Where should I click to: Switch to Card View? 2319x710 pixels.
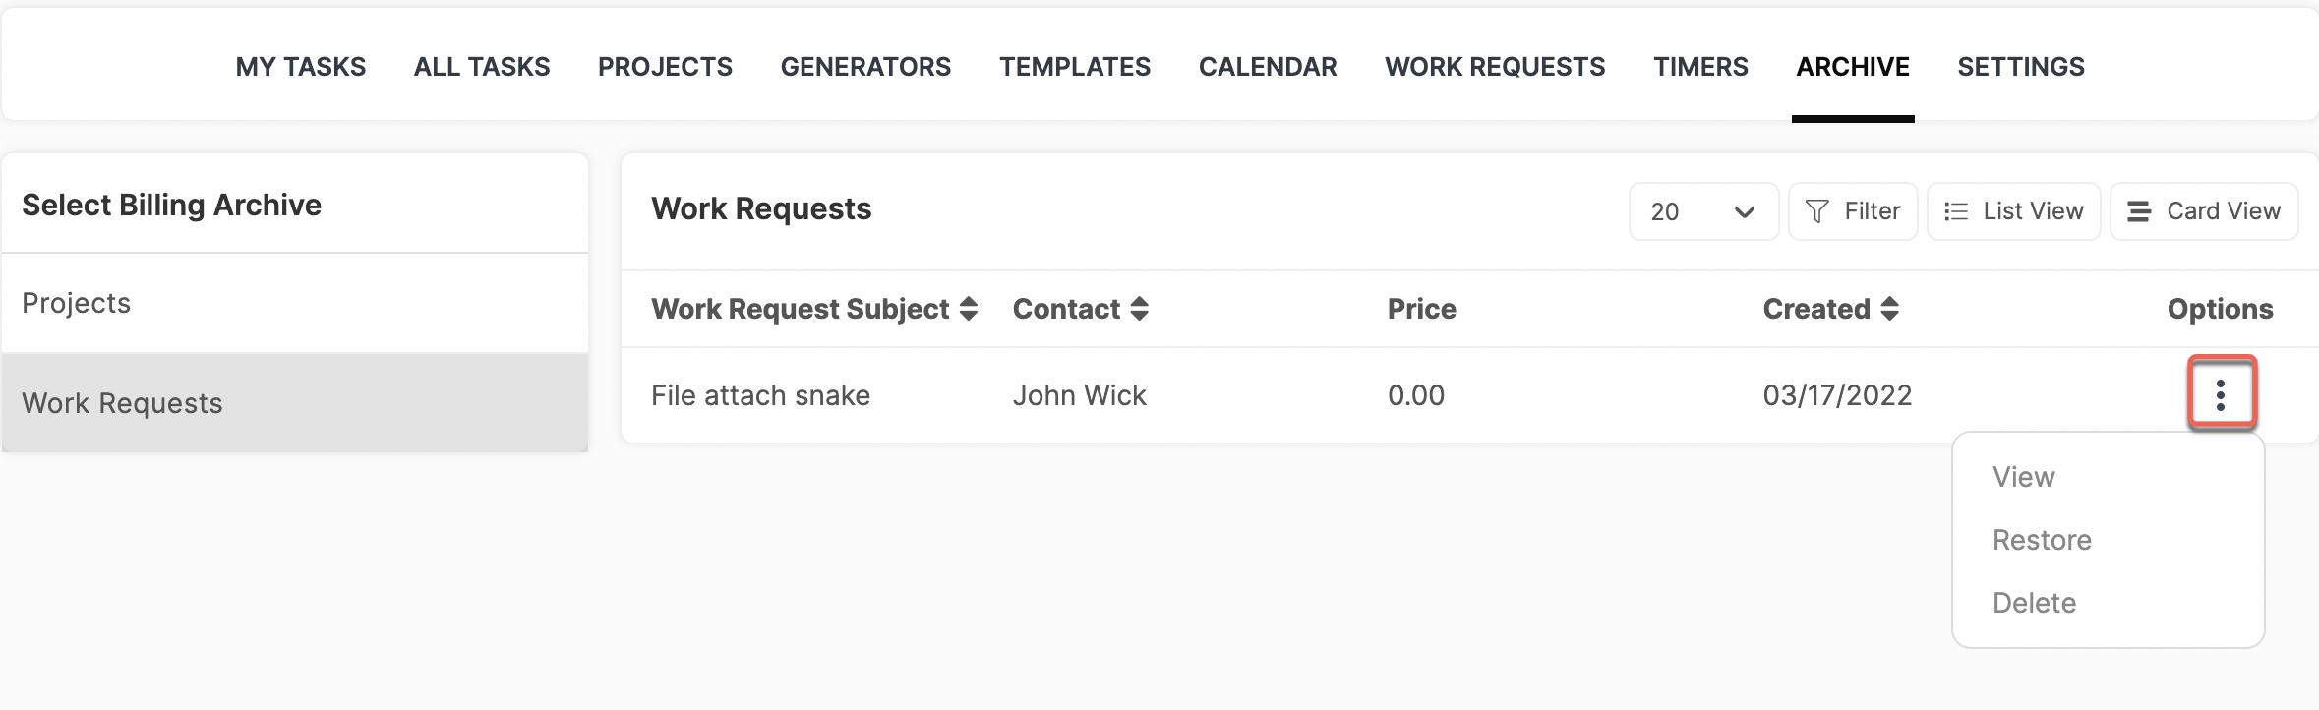[2204, 211]
